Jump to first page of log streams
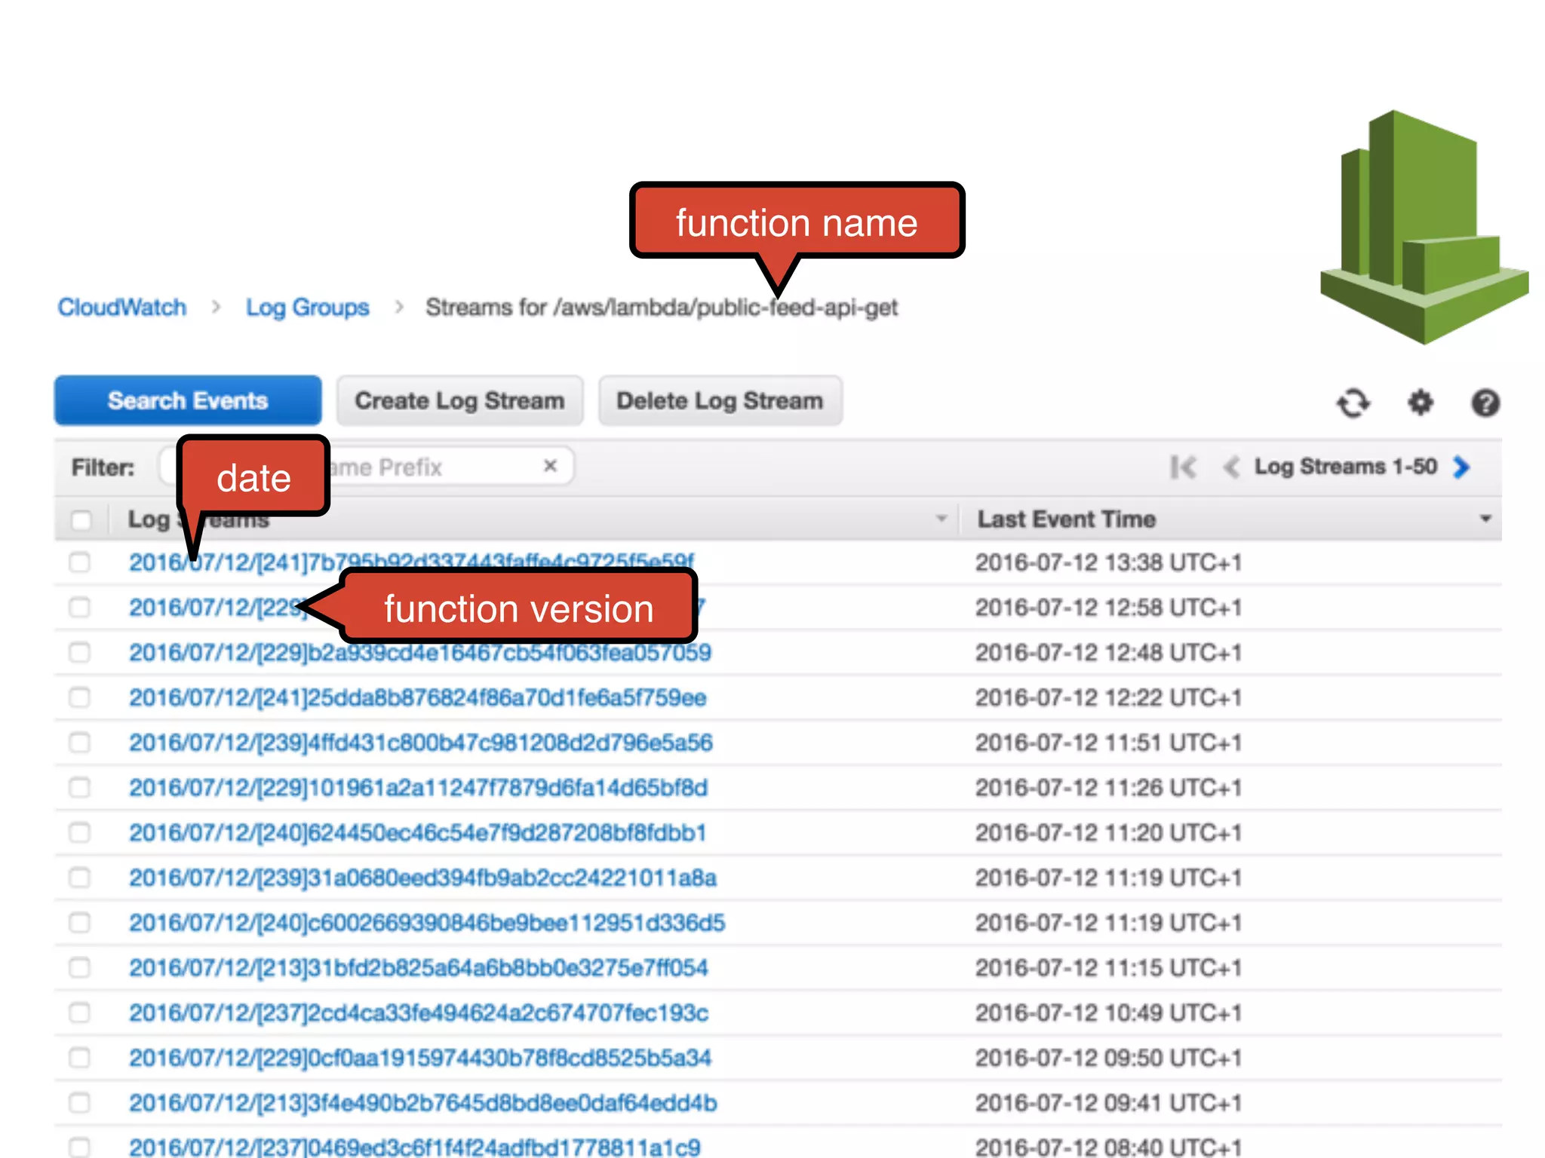 coord(1183,467)
